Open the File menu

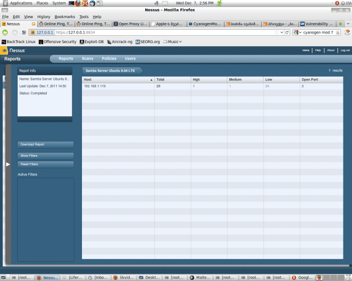click(5, 17)
